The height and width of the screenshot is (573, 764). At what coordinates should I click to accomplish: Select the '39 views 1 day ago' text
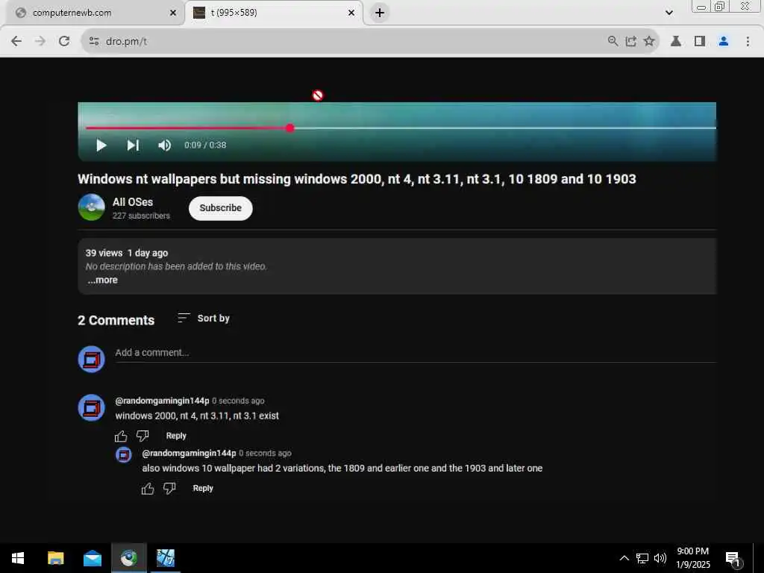[x=127, y=253]
